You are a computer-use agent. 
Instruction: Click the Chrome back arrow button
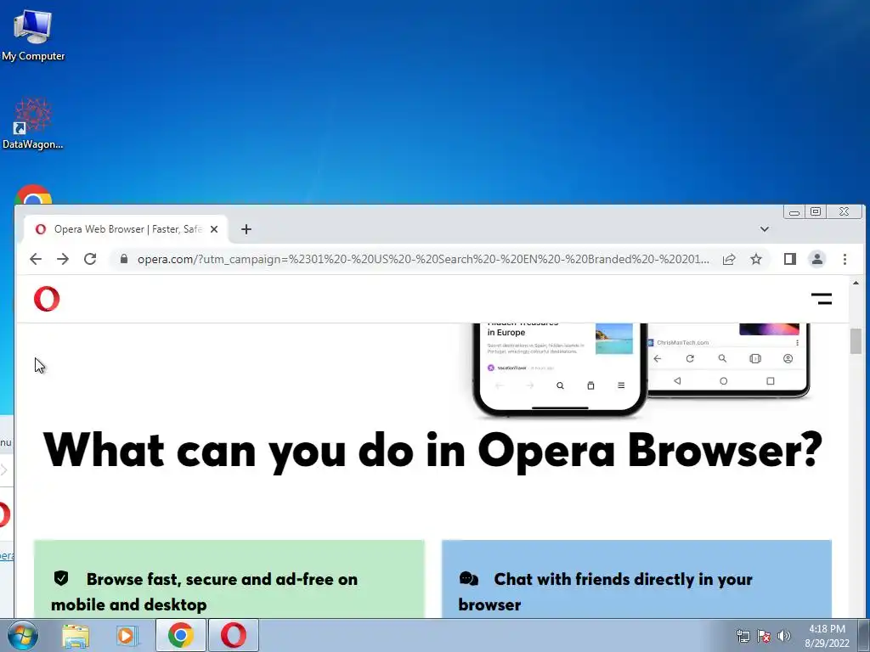point(36,259)
